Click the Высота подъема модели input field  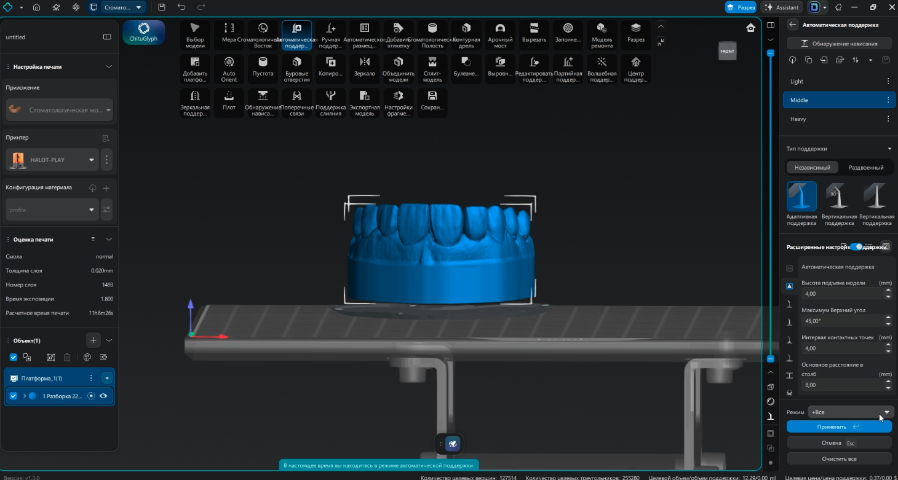pyautogui.click(x=843, y=294)
